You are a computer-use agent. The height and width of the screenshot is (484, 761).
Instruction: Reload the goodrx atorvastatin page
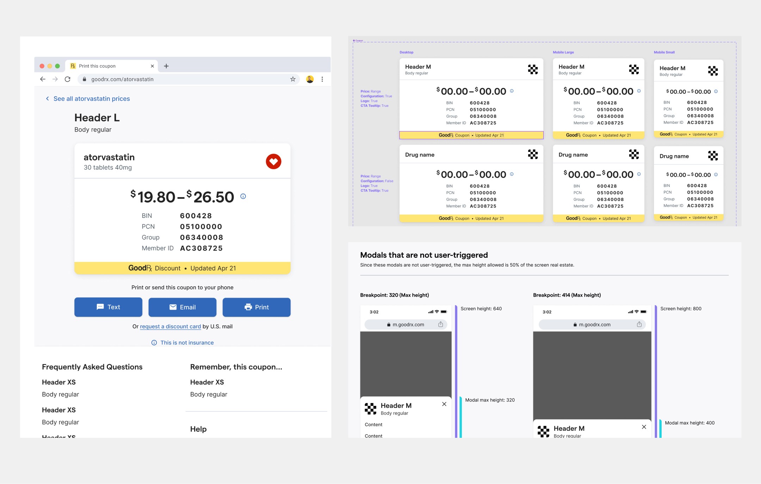[x=68, y=79]
